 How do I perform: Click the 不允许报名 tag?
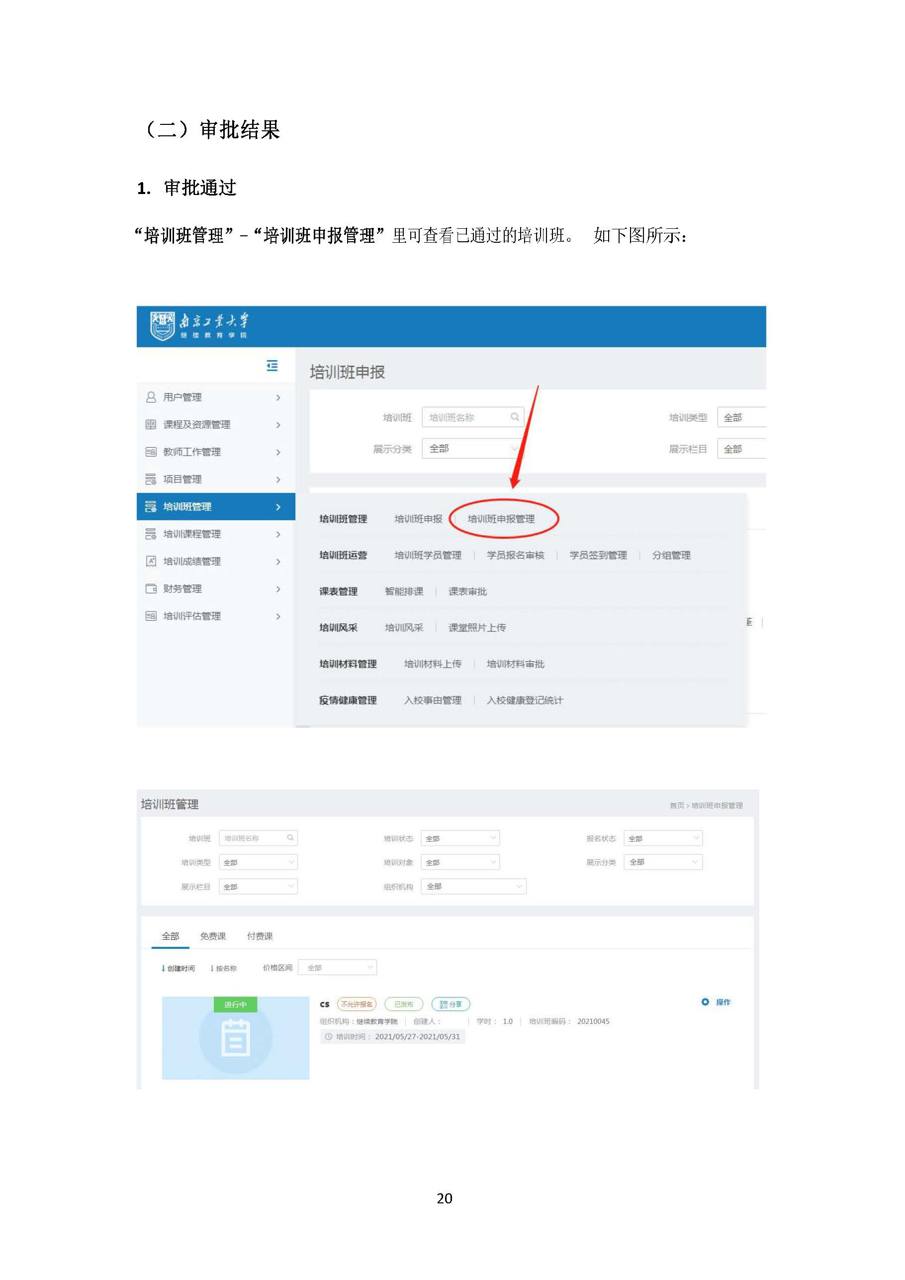[357, 1004]
